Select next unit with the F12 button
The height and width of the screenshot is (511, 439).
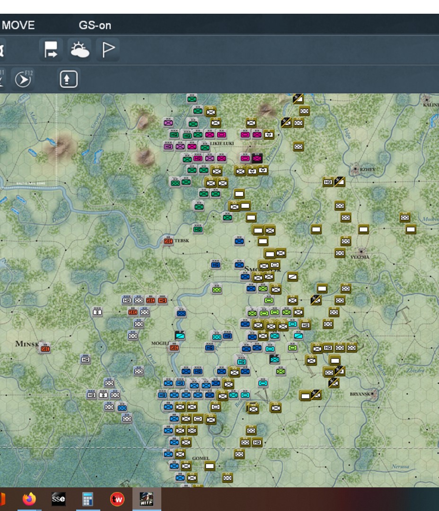(24, 79)
